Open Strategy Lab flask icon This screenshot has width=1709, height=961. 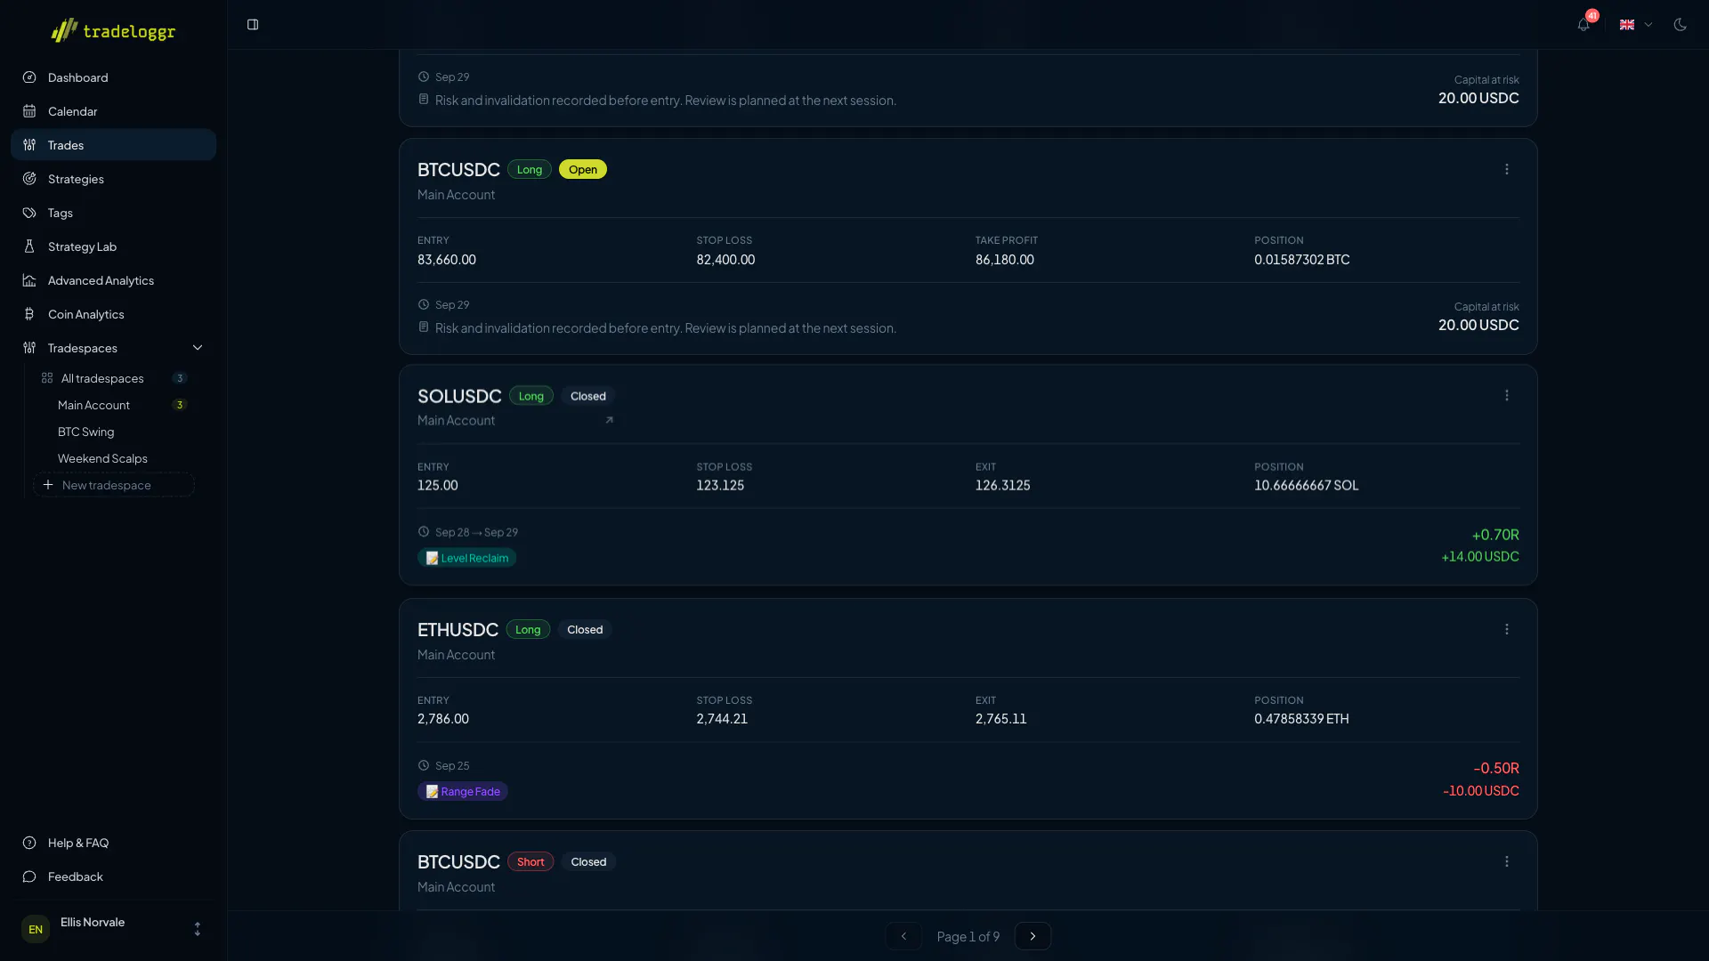pyautogui.click(x=29, y=246)
